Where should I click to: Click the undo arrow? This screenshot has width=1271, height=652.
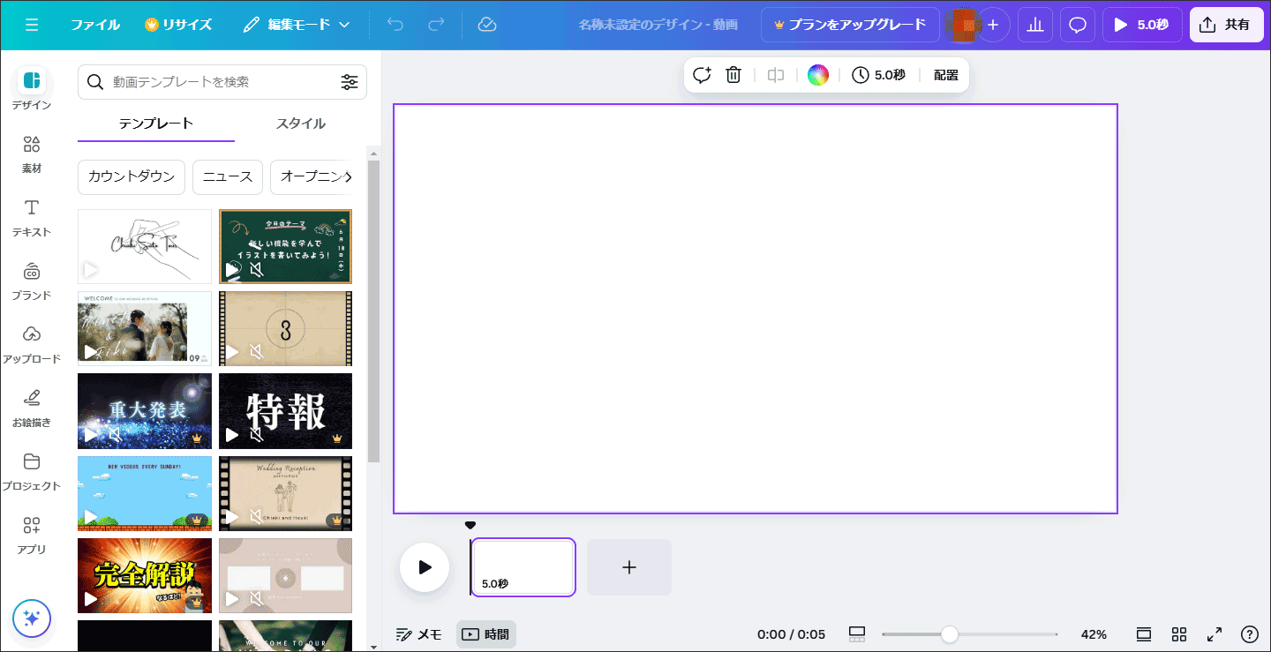(x=395, y=25)
